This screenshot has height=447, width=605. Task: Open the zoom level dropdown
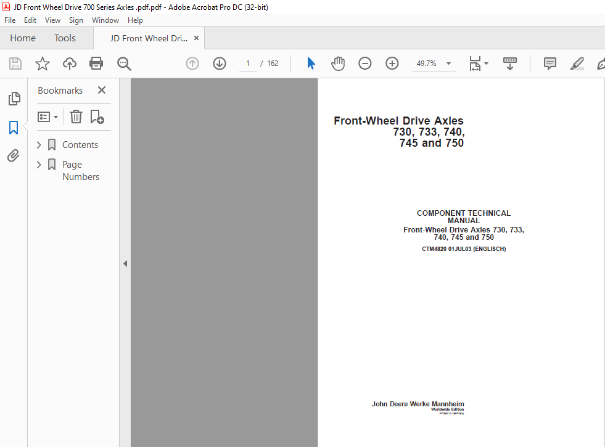point(449,64)
